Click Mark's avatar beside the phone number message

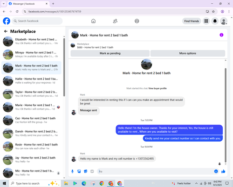pos(74,159)
